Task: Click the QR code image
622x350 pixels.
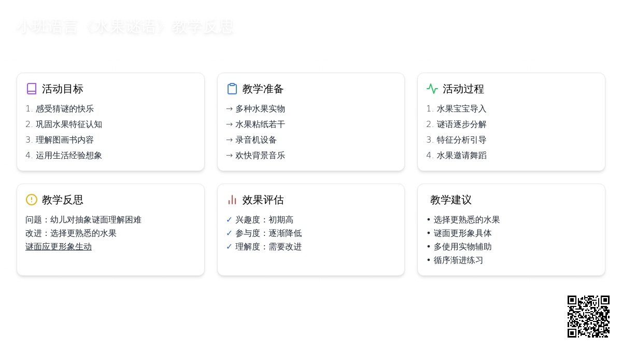Action: [x=588, y=316]
